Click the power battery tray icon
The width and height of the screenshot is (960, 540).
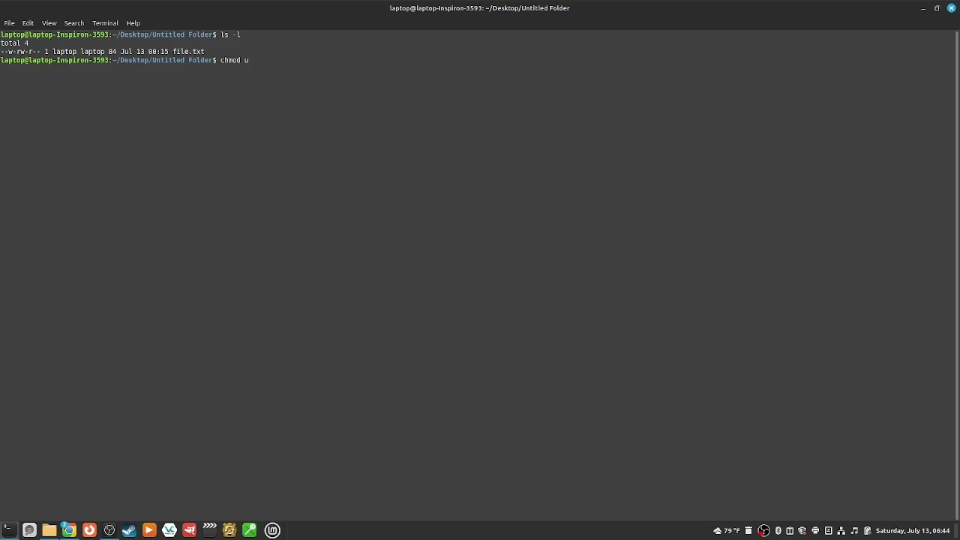point(867,531)
